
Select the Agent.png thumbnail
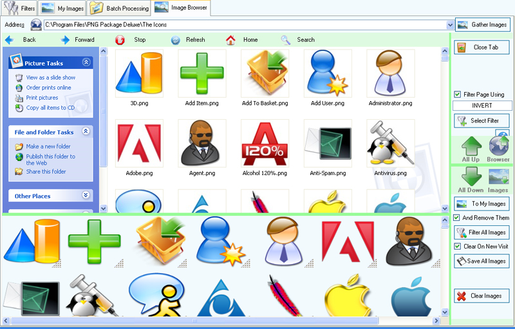(x=202, y=144)
